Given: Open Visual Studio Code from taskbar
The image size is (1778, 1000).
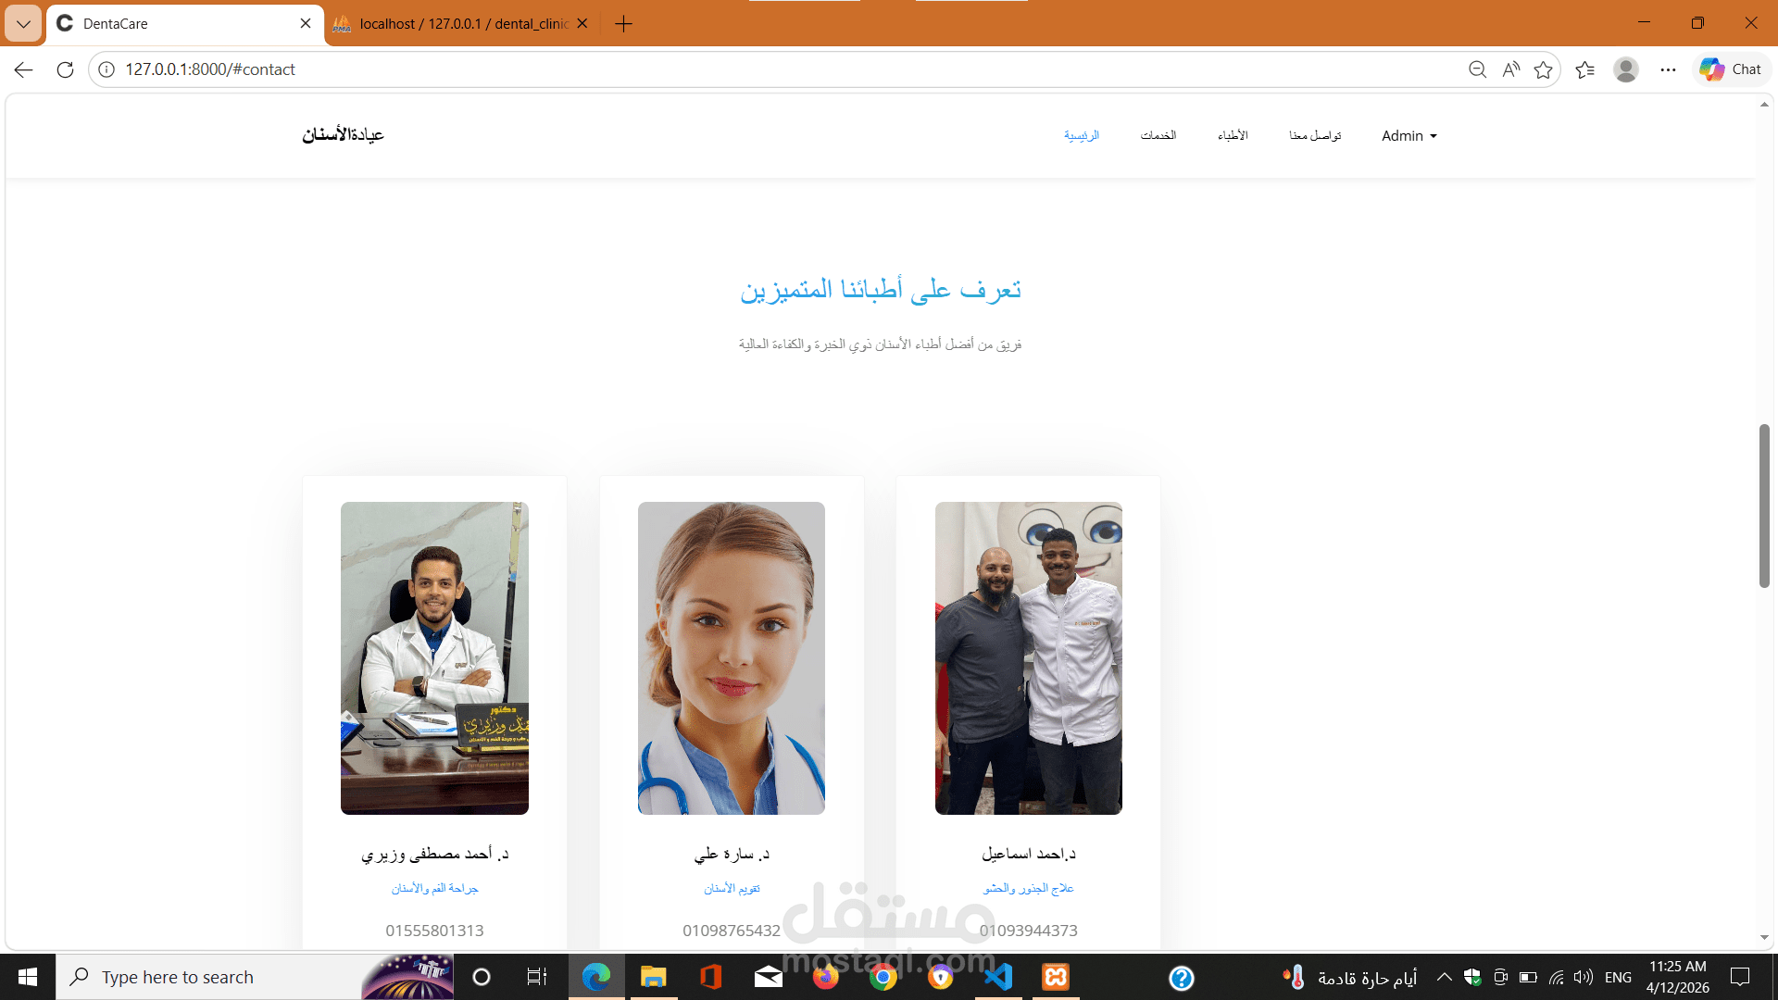Looking at the screenshot, I should click(998, 977).
